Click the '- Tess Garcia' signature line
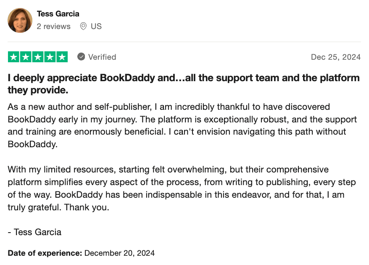 point(34,232)
